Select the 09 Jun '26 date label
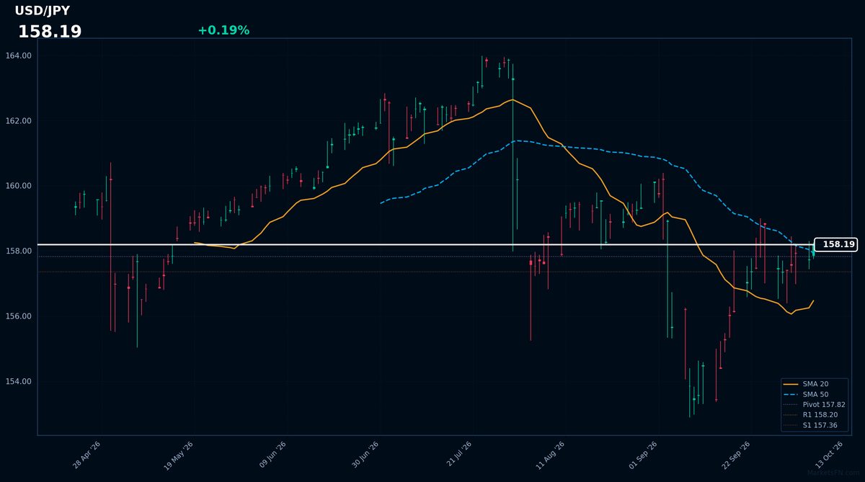The image size is (865, 482). tap(272, 455)
